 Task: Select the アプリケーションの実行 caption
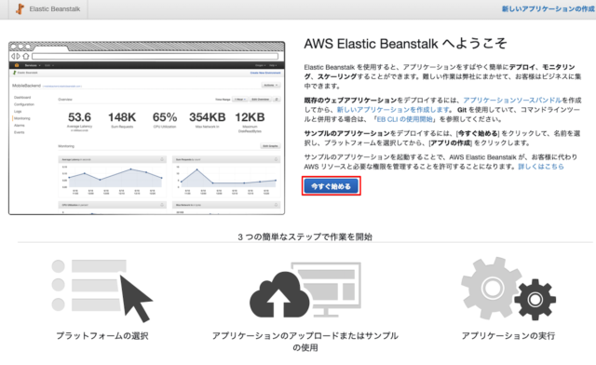pyautogui.click(x=508, y=336)
